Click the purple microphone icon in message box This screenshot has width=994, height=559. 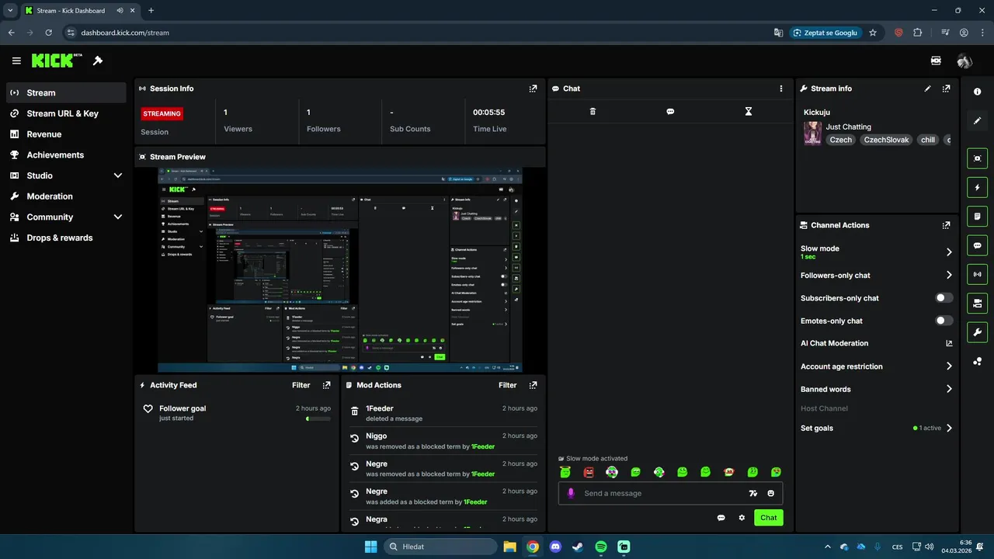tap(571, 493)
